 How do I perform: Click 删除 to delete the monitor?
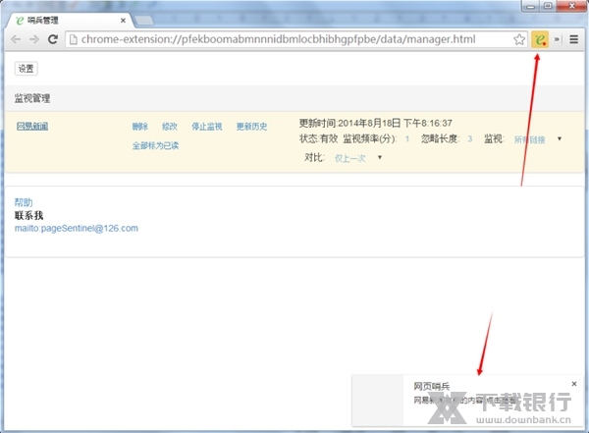[x=140, y=127]
